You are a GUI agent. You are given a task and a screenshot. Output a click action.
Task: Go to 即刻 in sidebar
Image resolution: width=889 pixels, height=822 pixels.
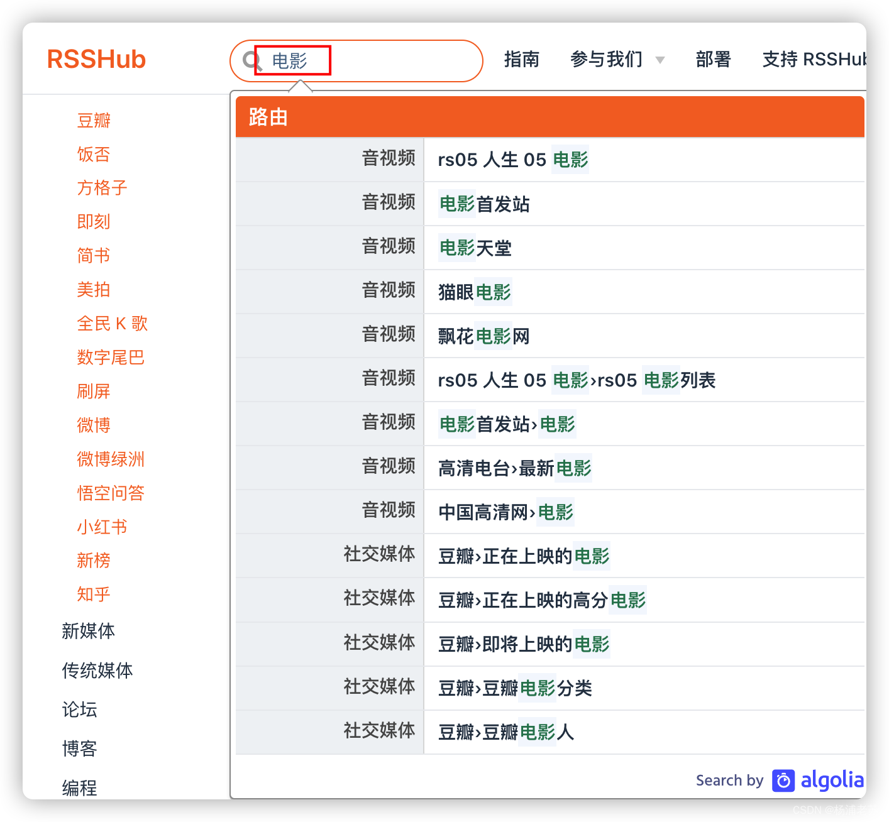tap(94, 221)
